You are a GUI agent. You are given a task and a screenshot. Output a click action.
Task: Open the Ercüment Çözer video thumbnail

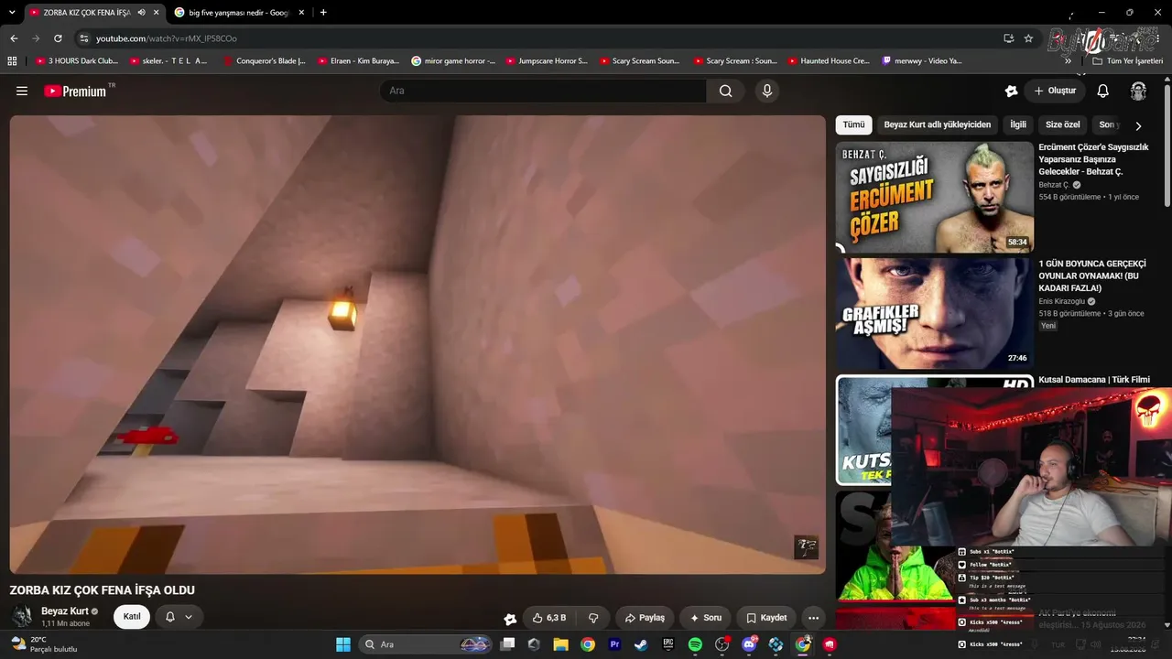tap(934, 197)
